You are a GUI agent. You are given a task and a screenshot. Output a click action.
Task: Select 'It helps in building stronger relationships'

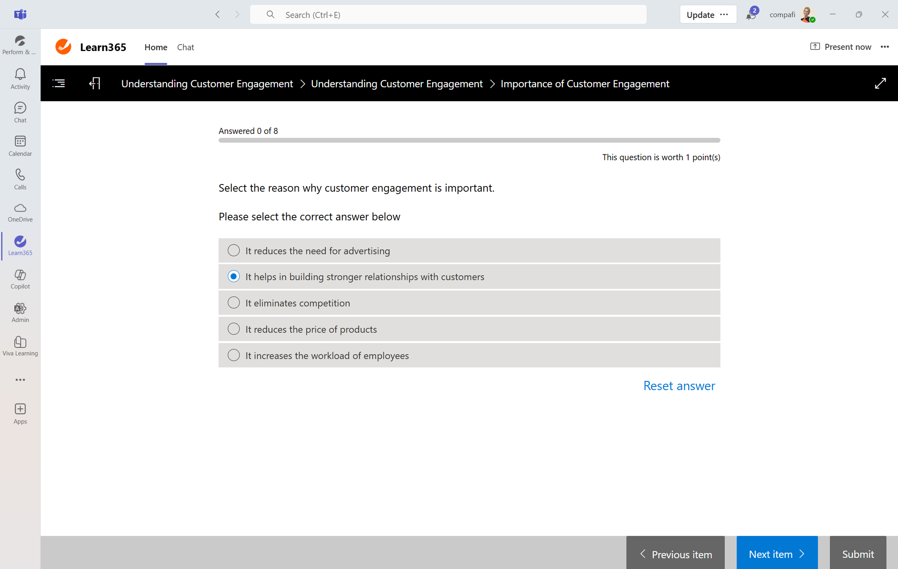pos(469,277)
